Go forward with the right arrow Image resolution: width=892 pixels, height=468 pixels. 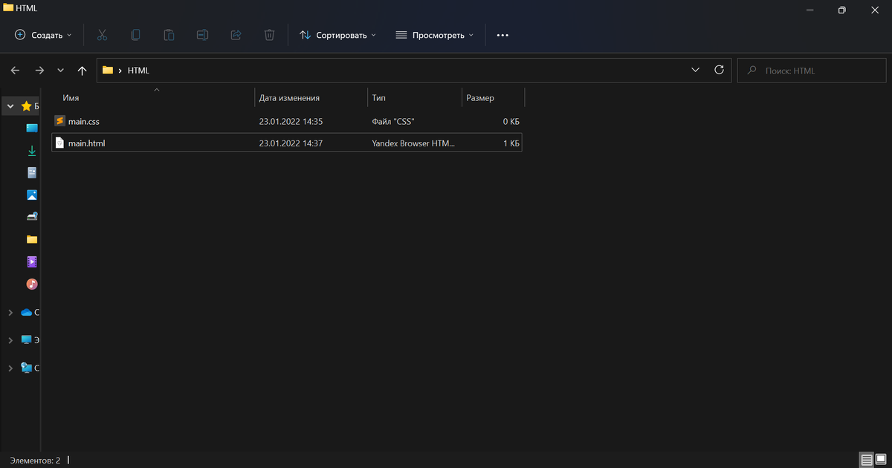[39, 71]
